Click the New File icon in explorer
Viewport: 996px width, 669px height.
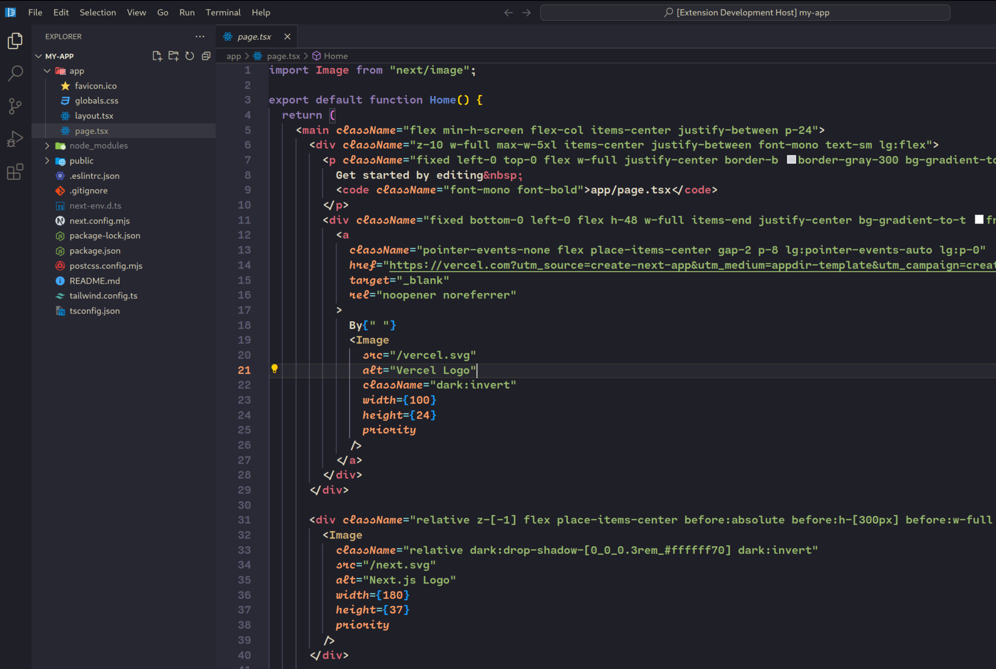[x=157, y=56]
